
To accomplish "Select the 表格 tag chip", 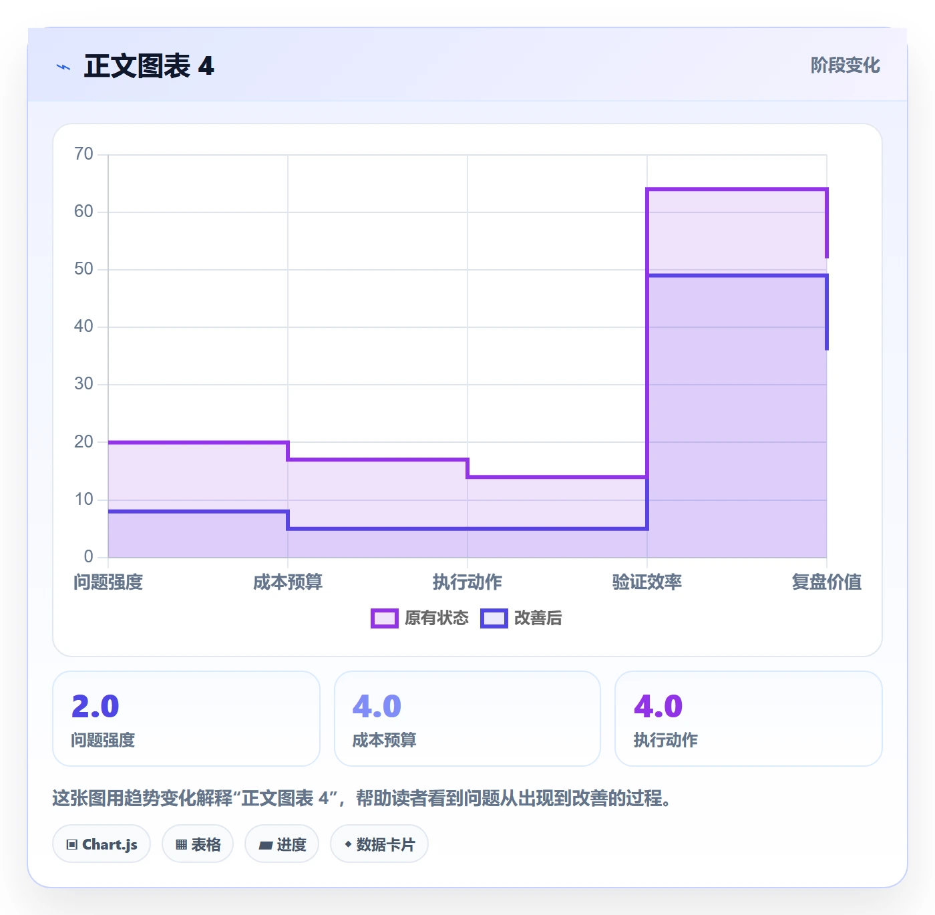I will [x=198, y=844].
